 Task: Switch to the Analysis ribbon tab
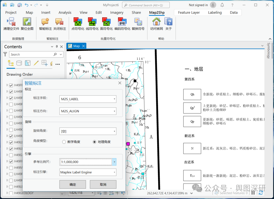click(65, 12)
